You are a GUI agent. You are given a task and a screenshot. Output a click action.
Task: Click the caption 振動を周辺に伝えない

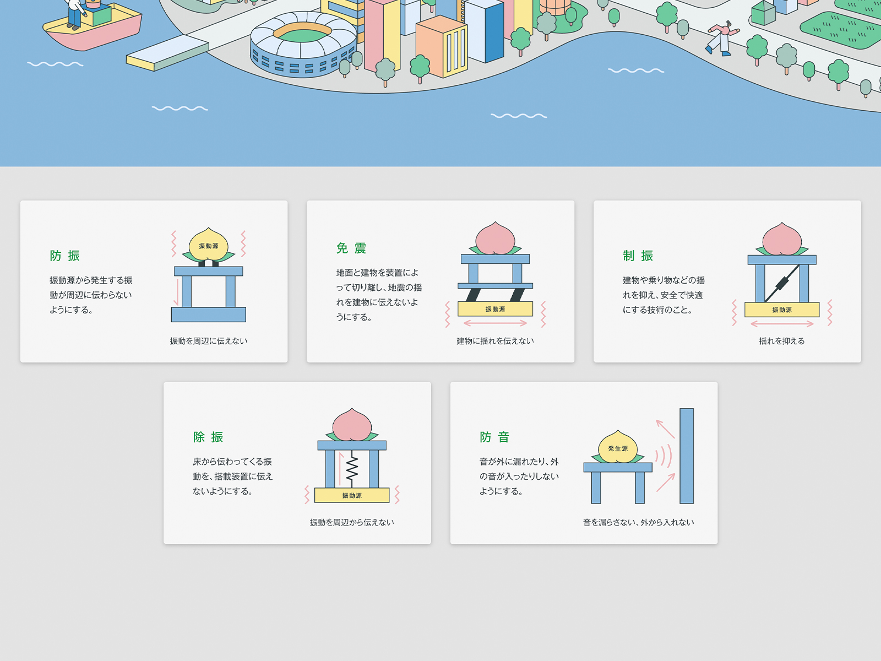click(x=208, y=341)
